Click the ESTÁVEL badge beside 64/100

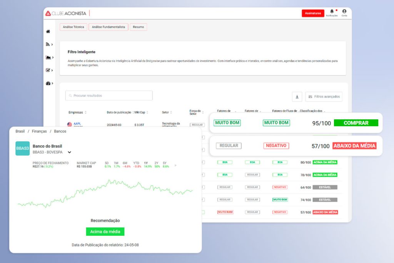pos(325,187)
